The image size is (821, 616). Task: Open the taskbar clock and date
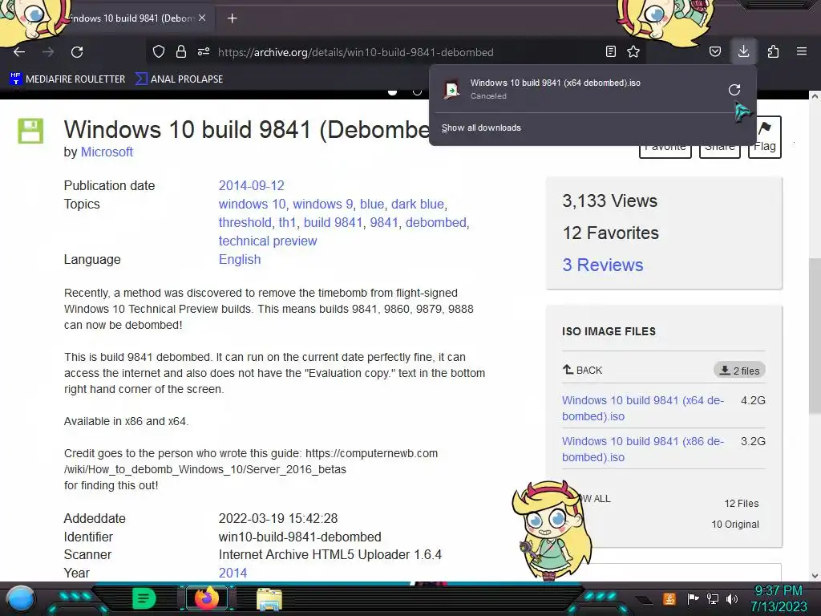tap(779, 598)
